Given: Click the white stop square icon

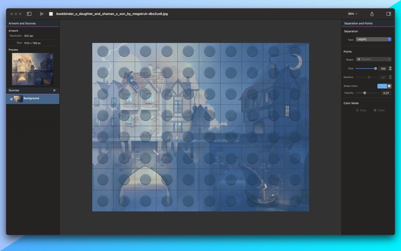Looking at the screenshot, I should [x=51, y=14].
